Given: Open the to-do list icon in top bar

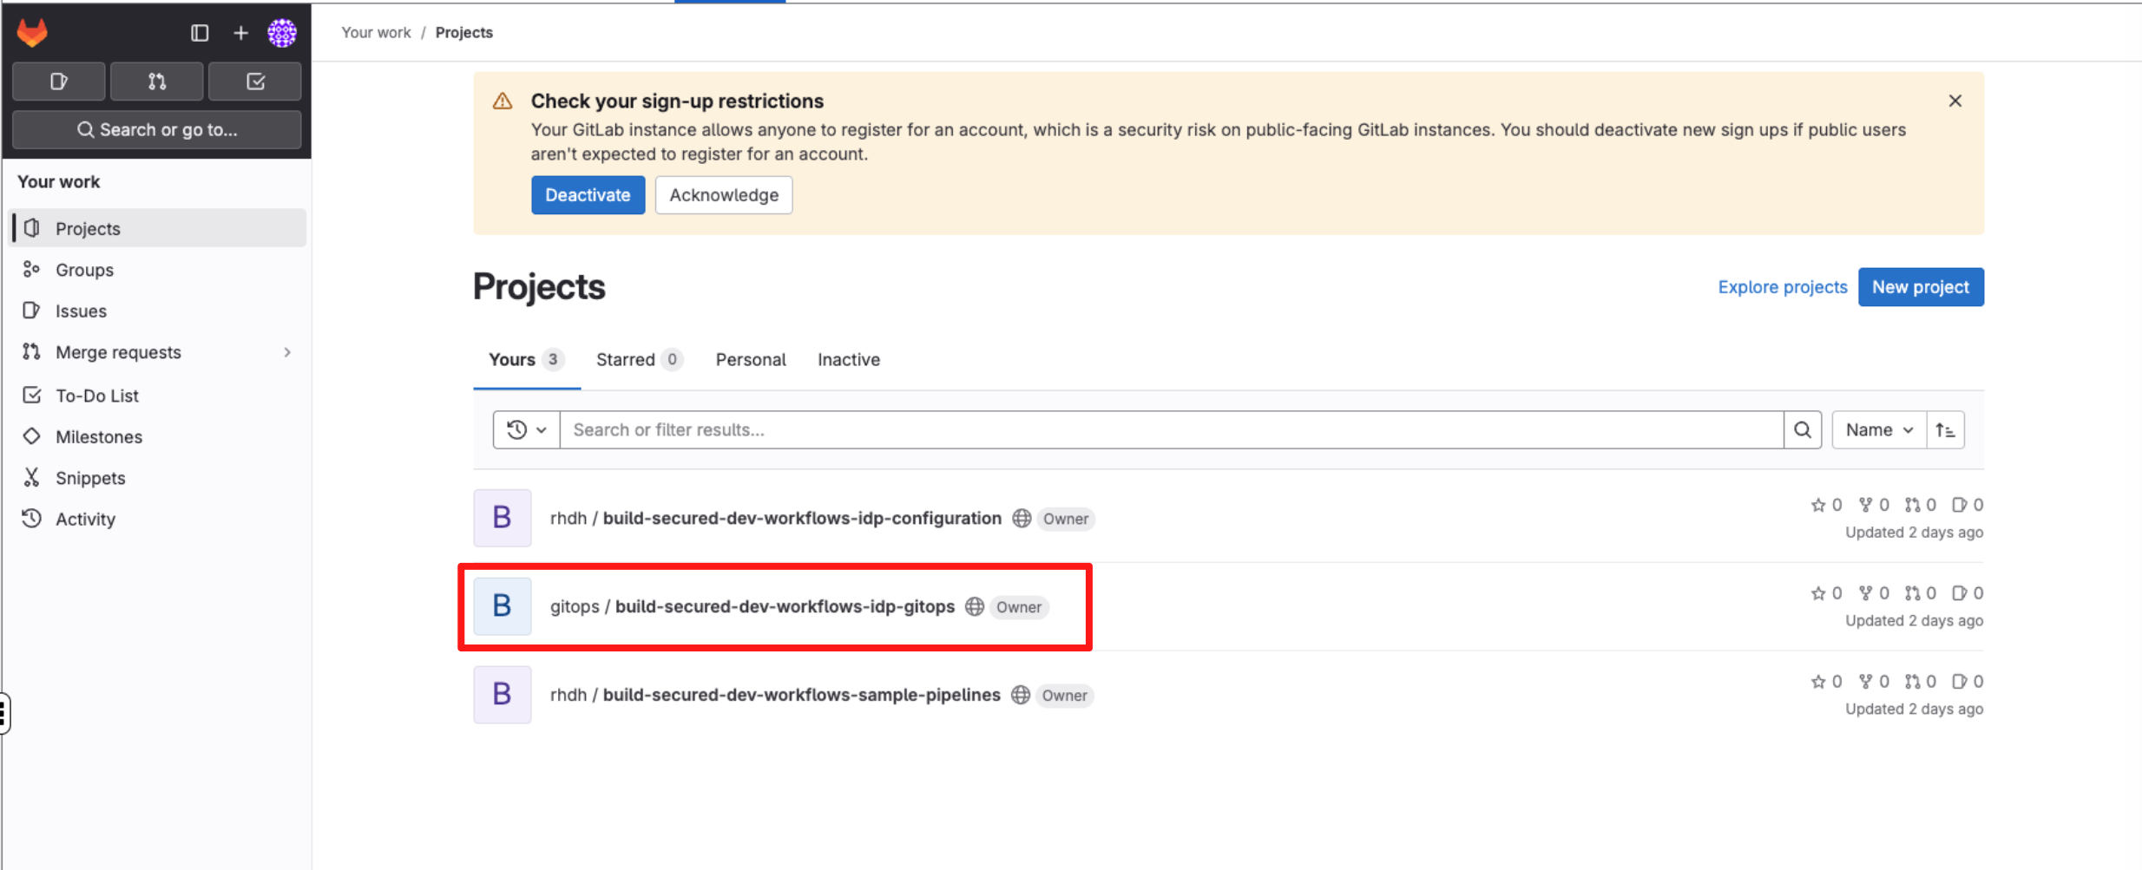Looking at the screenshot, I should pyautogui.click(x=254, y=81).
